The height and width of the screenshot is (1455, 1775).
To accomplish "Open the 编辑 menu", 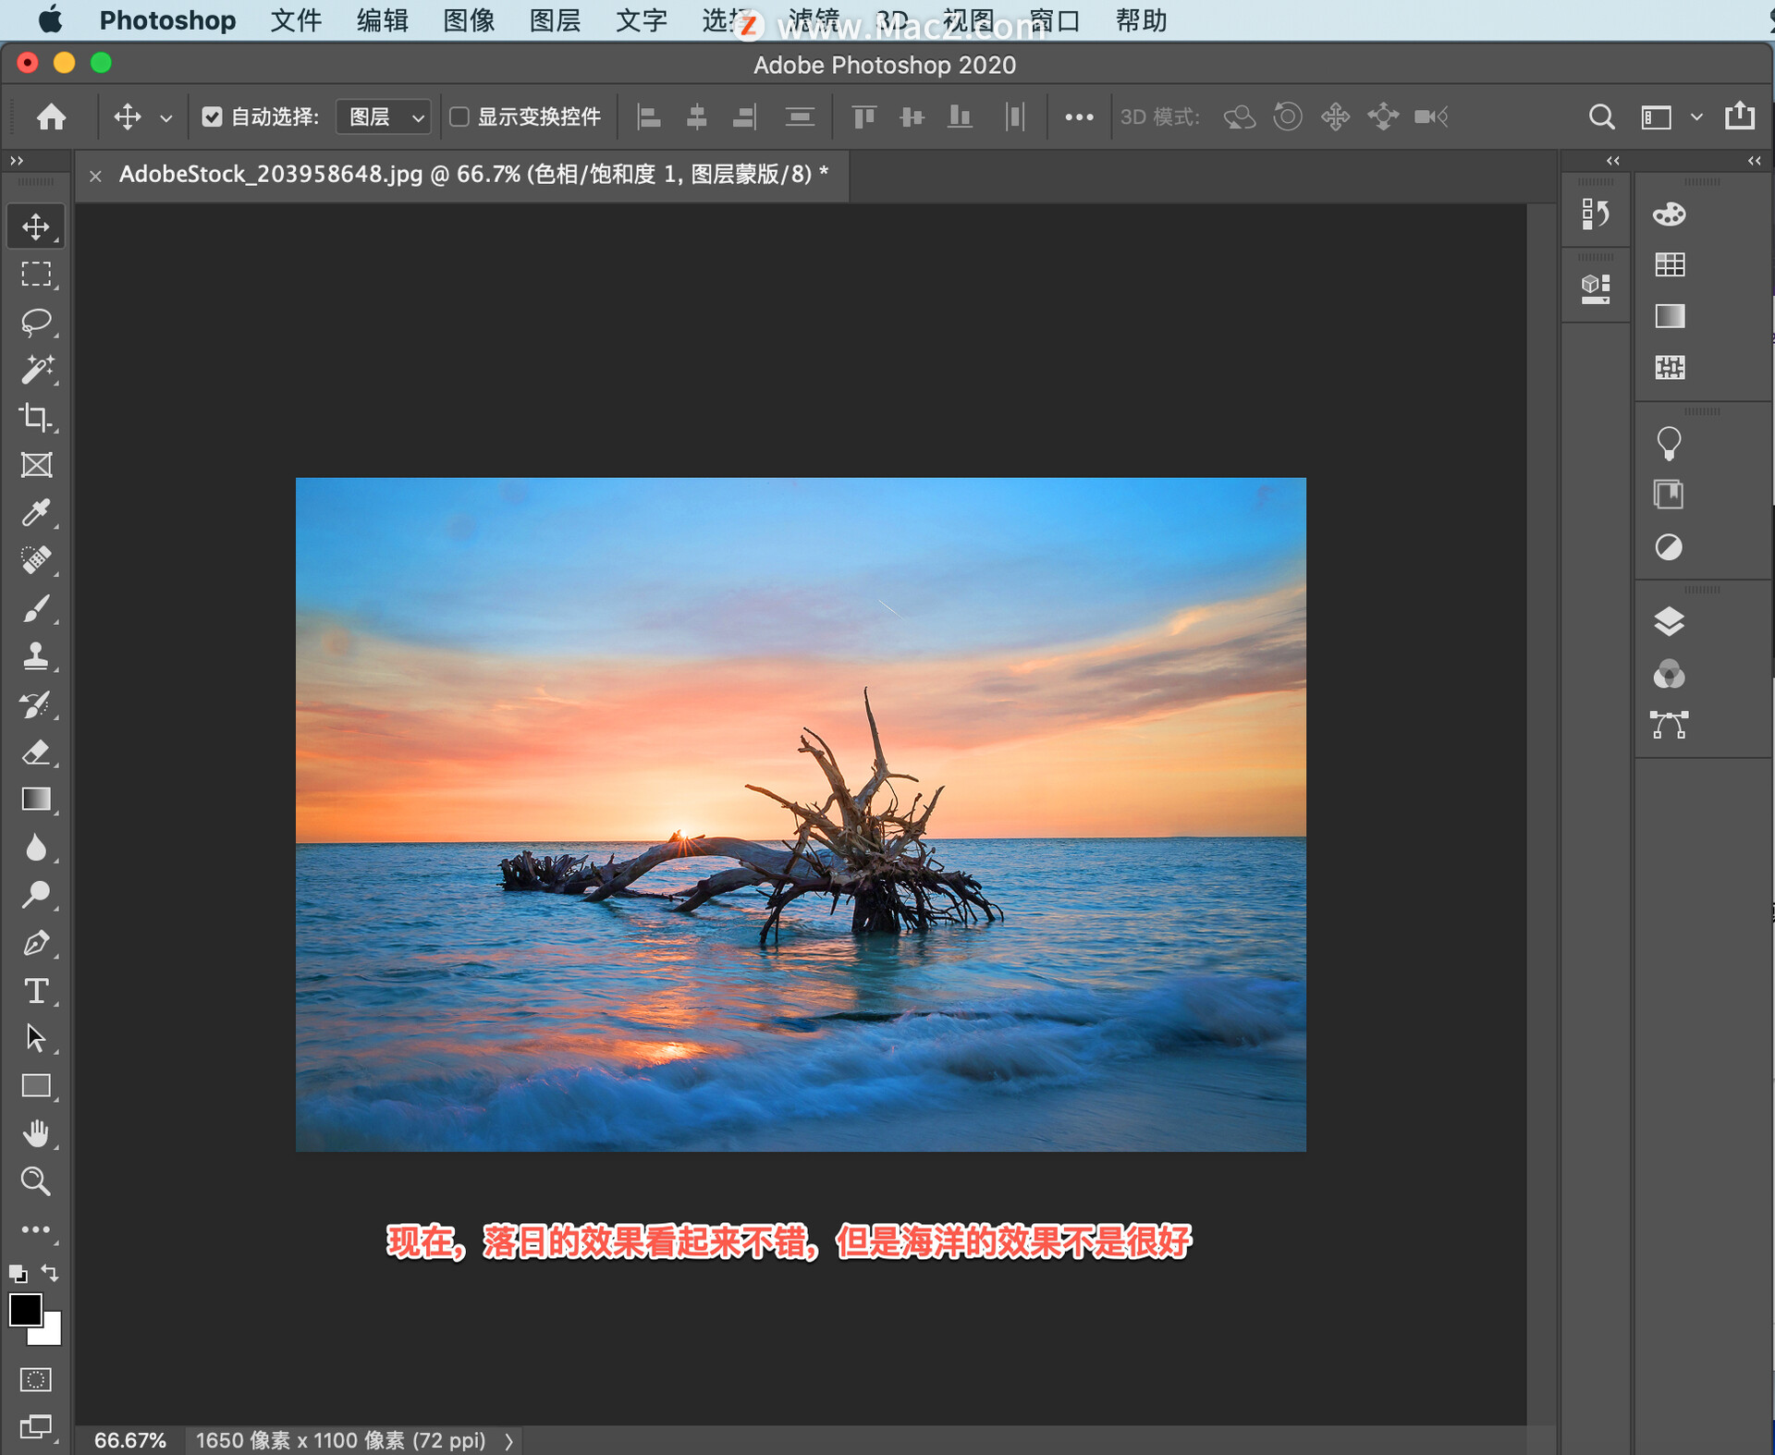I will click(383, 19).
